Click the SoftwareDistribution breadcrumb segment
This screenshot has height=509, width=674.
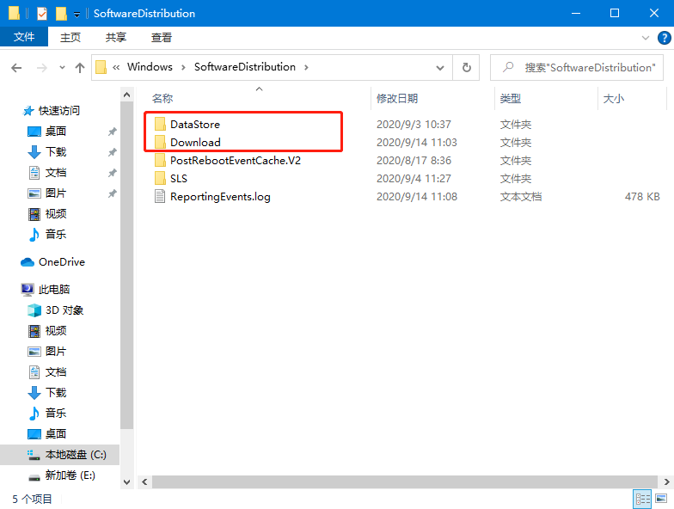(244, 67)
